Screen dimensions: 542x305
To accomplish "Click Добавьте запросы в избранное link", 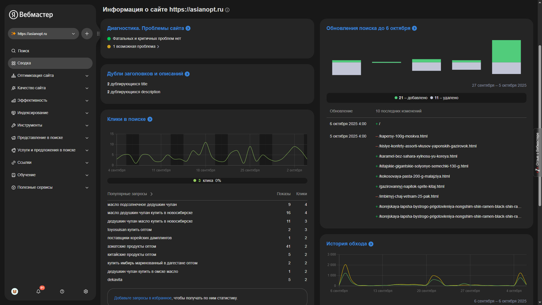I will (x=143, y=298).
